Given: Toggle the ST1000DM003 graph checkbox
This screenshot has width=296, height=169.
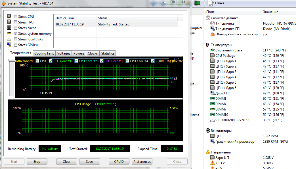Looking at the screenshot, I should coord(153,61).
